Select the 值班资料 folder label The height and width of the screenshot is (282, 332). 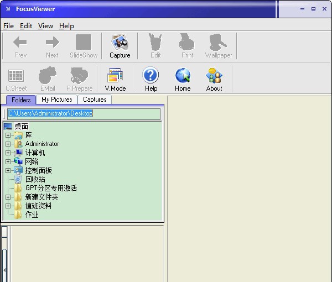pos(38,206)
